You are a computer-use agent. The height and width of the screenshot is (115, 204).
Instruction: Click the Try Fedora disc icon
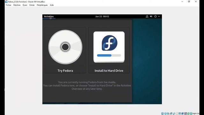click(65, 47)
